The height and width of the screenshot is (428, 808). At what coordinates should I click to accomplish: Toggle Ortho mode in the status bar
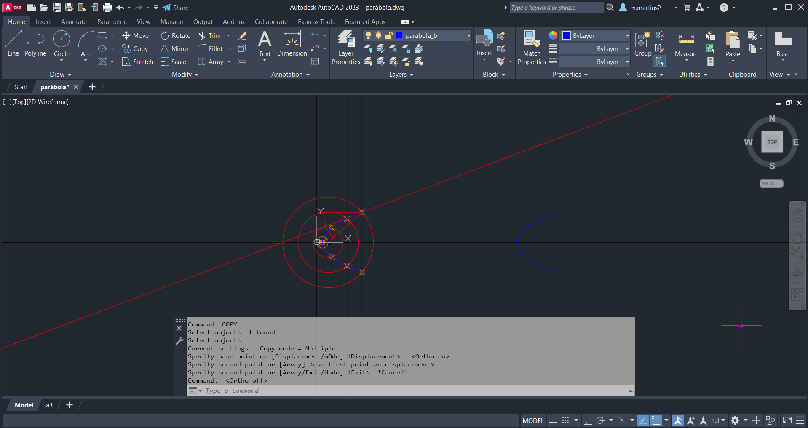pos(587,420)
